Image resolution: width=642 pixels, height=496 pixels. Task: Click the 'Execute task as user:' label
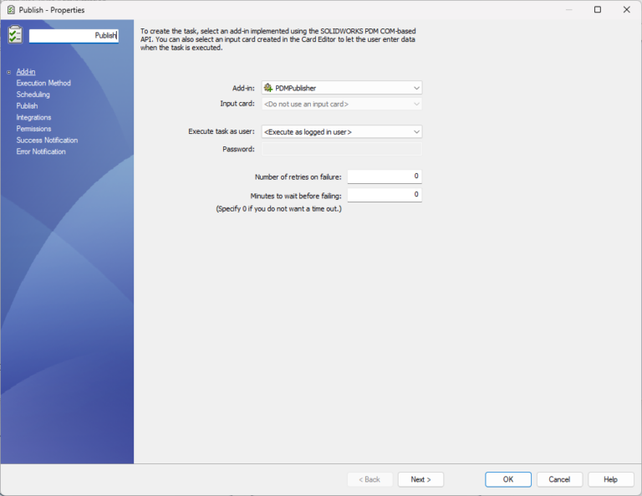coord(221,131)
